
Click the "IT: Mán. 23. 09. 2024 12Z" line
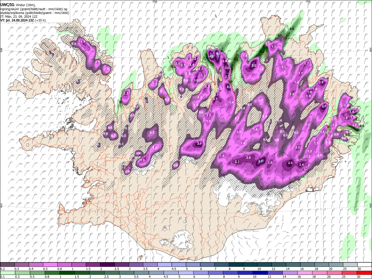click(x=19, y=17)
